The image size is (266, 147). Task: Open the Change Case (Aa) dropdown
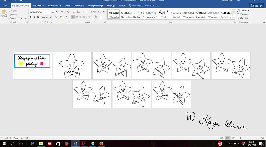pyautogui.click(x=62, y=12)
